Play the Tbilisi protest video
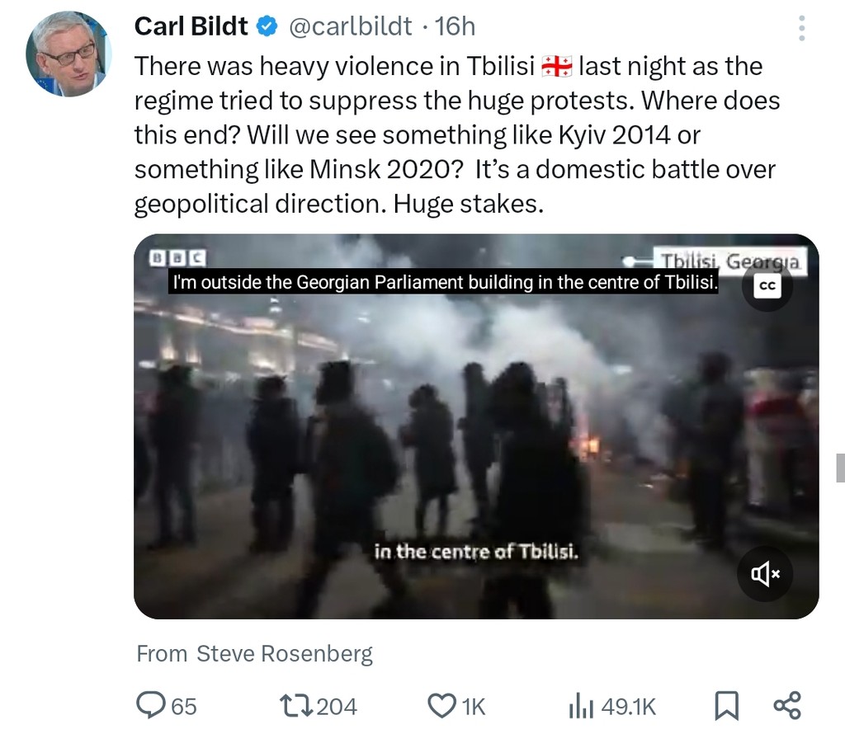This screenshot has height=734, width=845. tap(476, 426)
